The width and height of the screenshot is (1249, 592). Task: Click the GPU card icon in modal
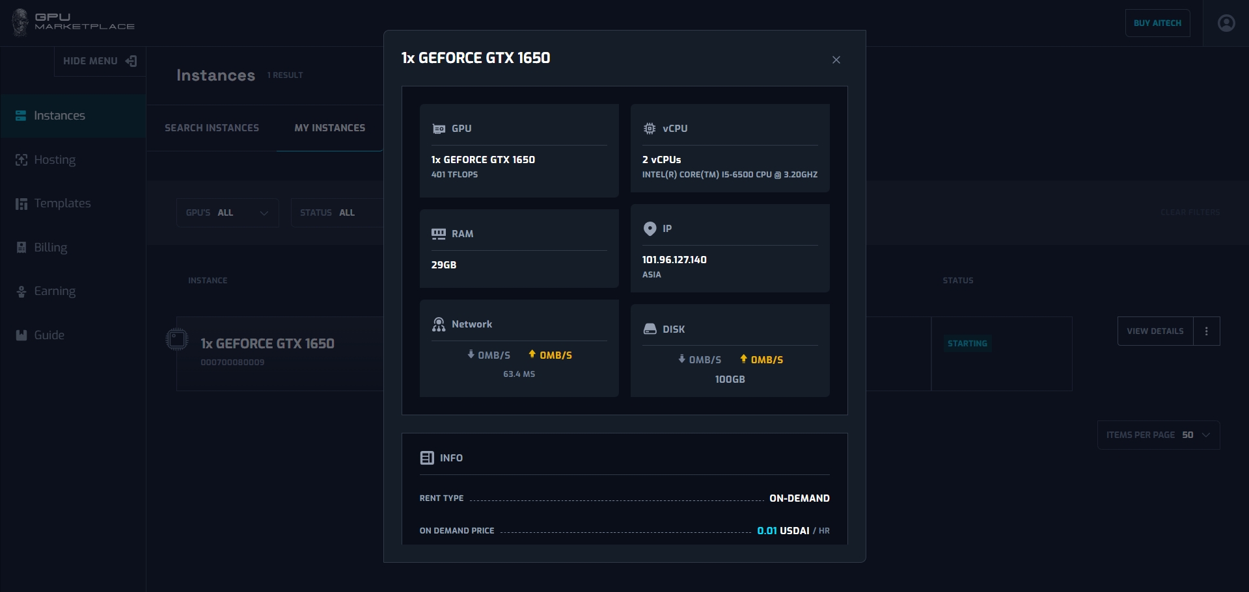tap(439, 129)
